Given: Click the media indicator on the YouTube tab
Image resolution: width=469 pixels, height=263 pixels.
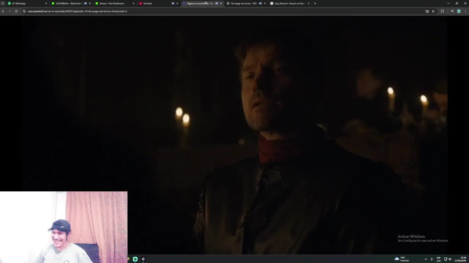Looking at the screenshot, I should [x=173, y=3].
